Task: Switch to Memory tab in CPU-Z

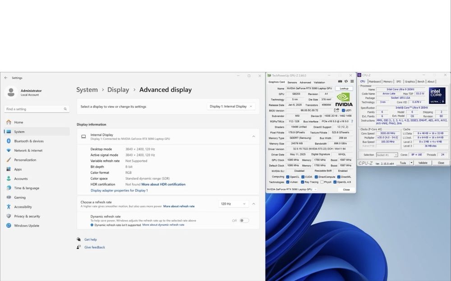Action: (388, 81)
